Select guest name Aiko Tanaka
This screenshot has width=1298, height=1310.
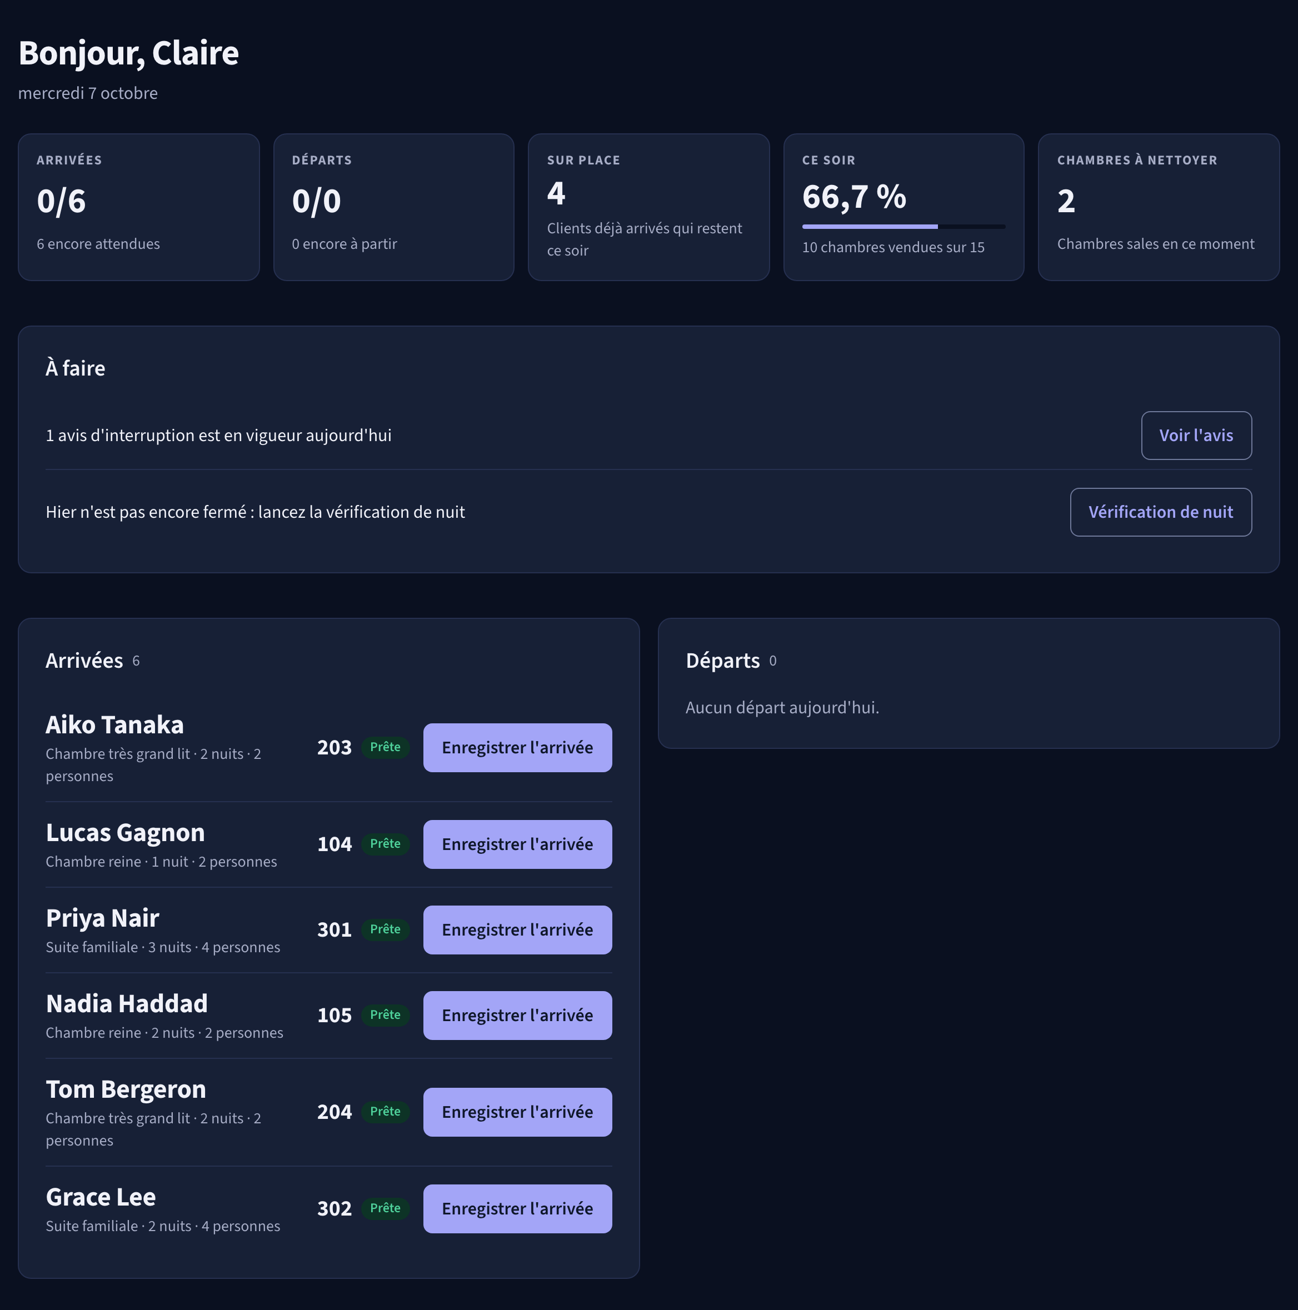click(x=114, y=725)
